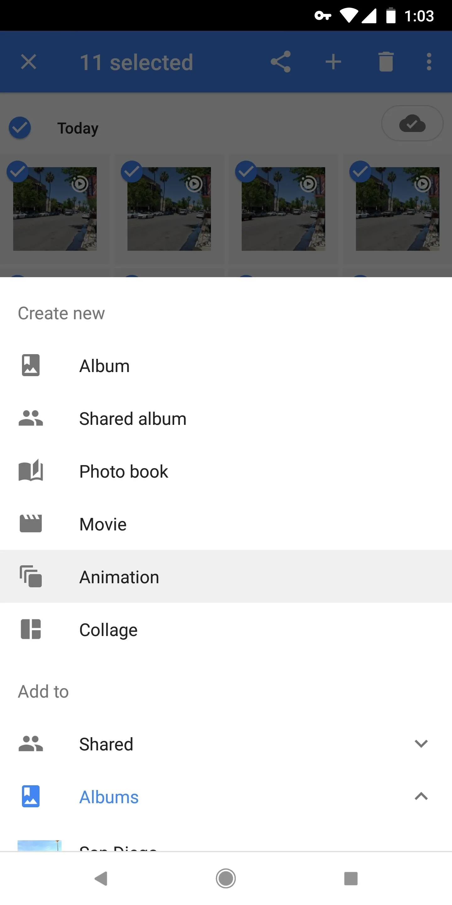
Task: Tap the Collage grid icon
Action: click(31, 629)
